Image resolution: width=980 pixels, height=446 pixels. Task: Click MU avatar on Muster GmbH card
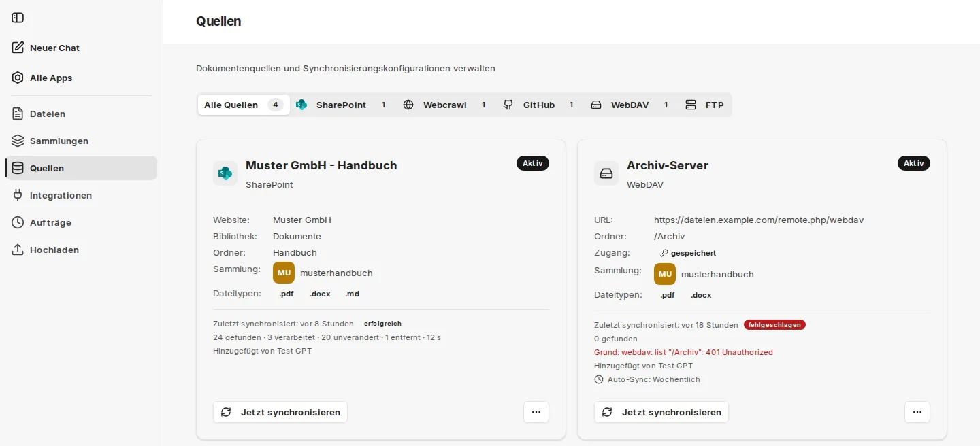point(284,273)
